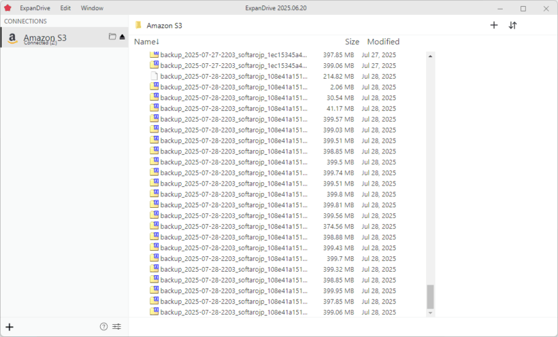The image size is (558, 337).
Task: Click the Amazon logo icon in Connections
Action: pos(12,38)
